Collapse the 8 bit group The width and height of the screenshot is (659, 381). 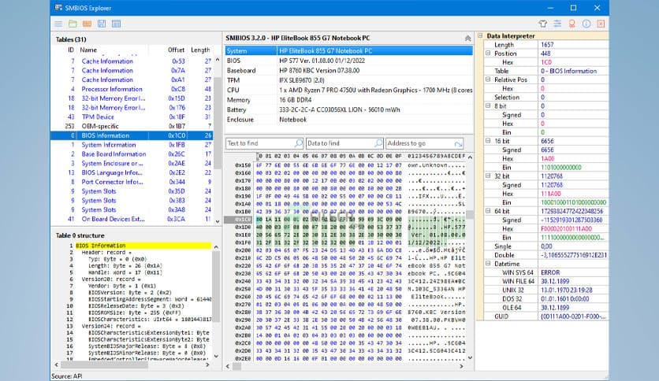click(x=488, y=105)
